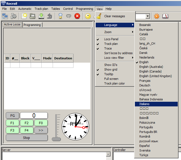Switch to the Programming tab
The width and height of the screenshot is (181, 160).
32,25
